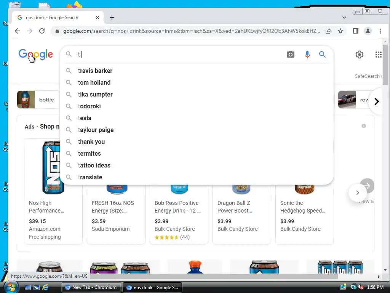The width and height of the screenshot is (390, 293).
Task: Click the network status tray icon
Action: 353,287
